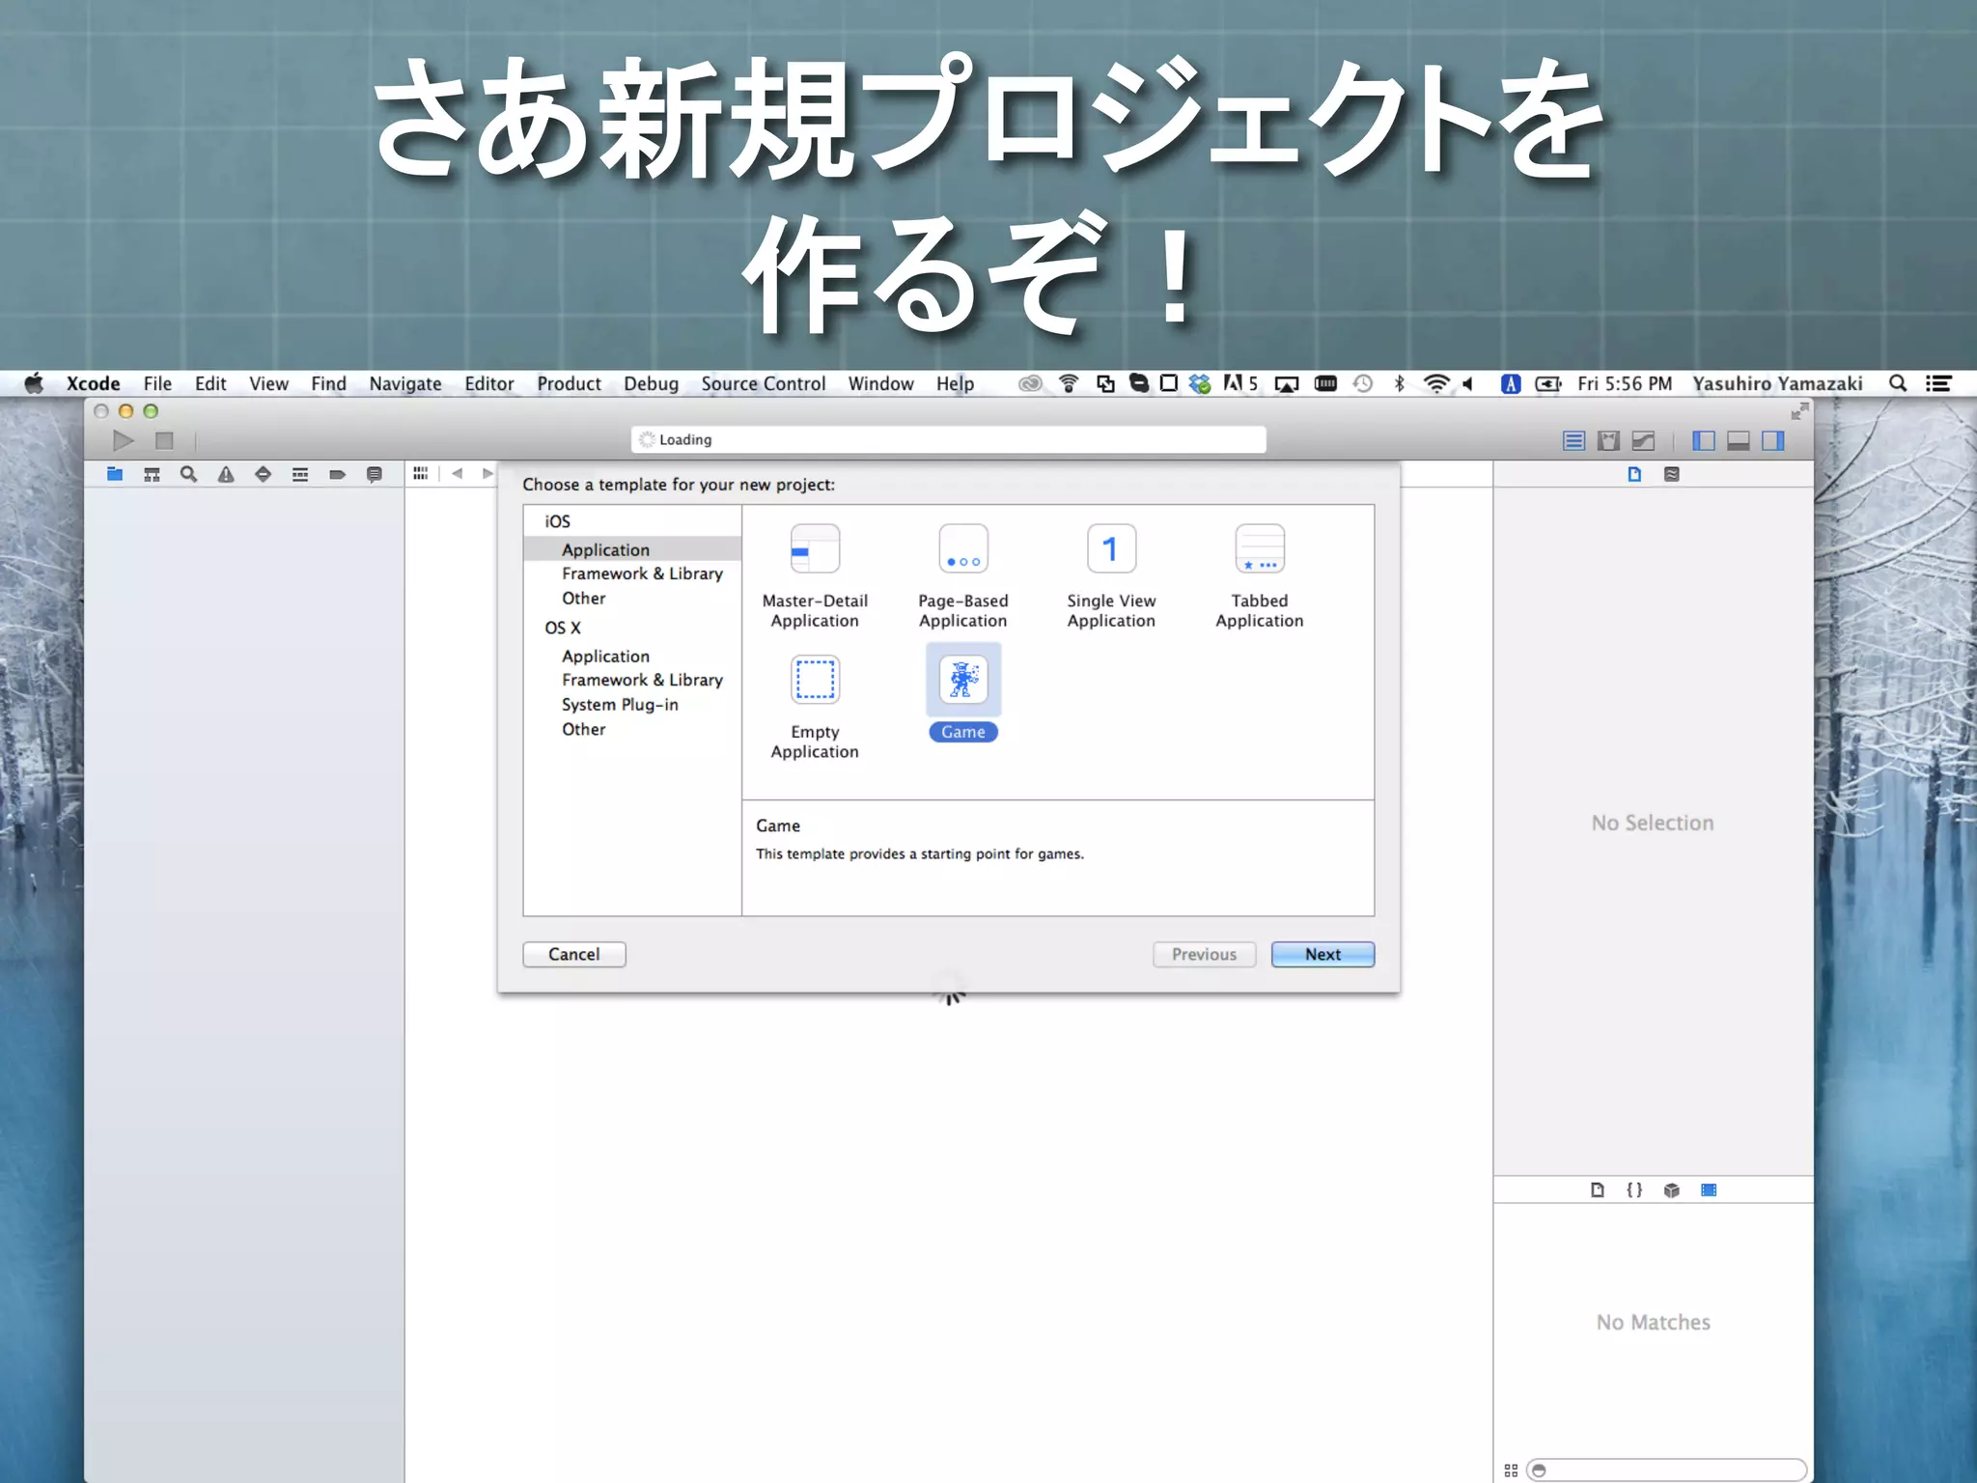Click the library filter search field
Screen dimensions: 1977x1483
coord(1666,1470)
